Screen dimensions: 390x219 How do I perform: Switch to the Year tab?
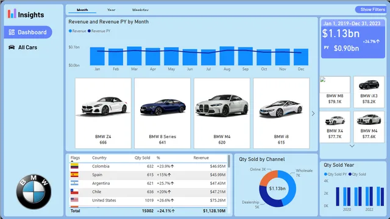pos(111,10)
